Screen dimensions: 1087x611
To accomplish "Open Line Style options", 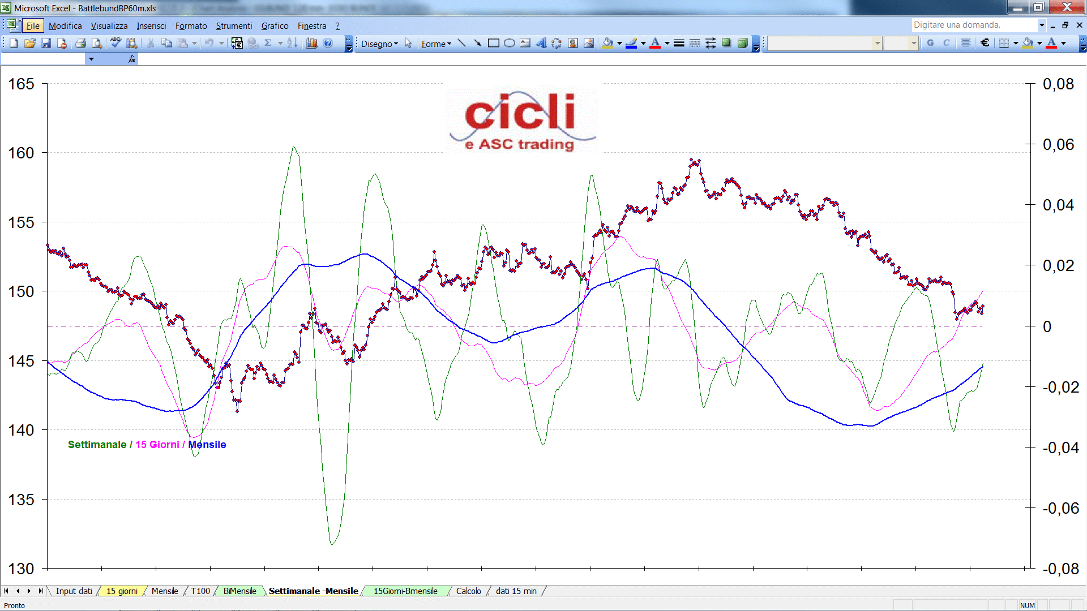I will [679, 43].
